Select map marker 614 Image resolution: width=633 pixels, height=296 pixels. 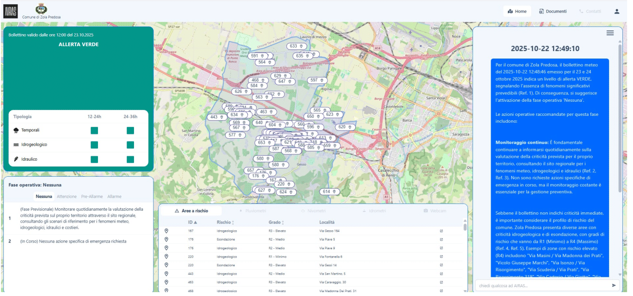pos(329,192)
